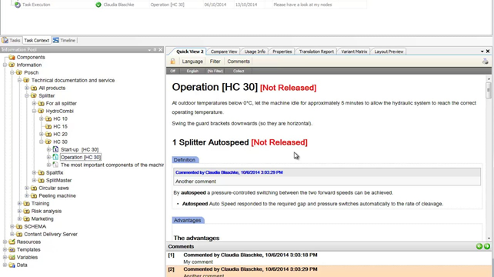The height and width of the screenshot is (277, 494).
Task: Open the Quick View tab list dropdown
Action: tap(482, 52)
